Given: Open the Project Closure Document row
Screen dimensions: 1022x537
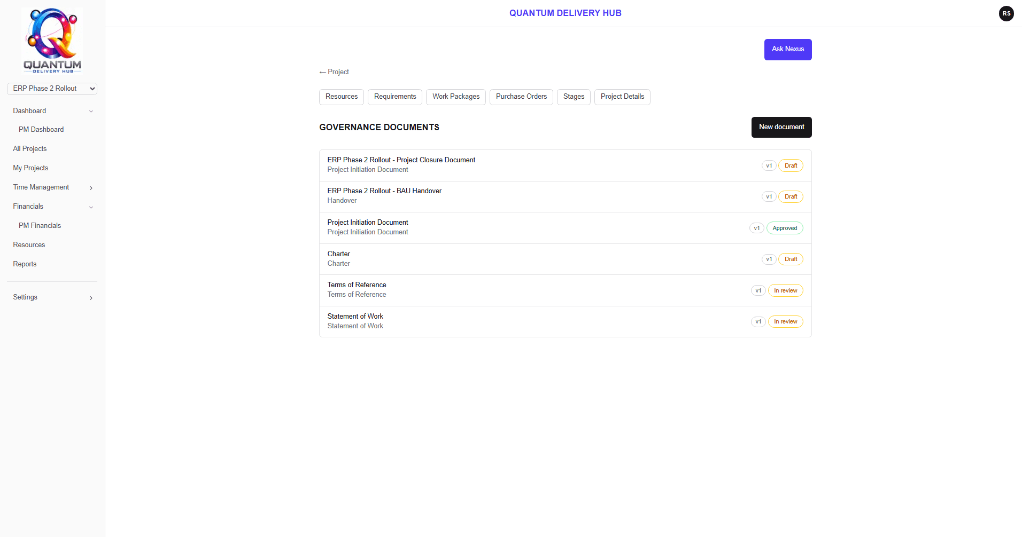Looking at the screenshot, I should pos(565,165).
